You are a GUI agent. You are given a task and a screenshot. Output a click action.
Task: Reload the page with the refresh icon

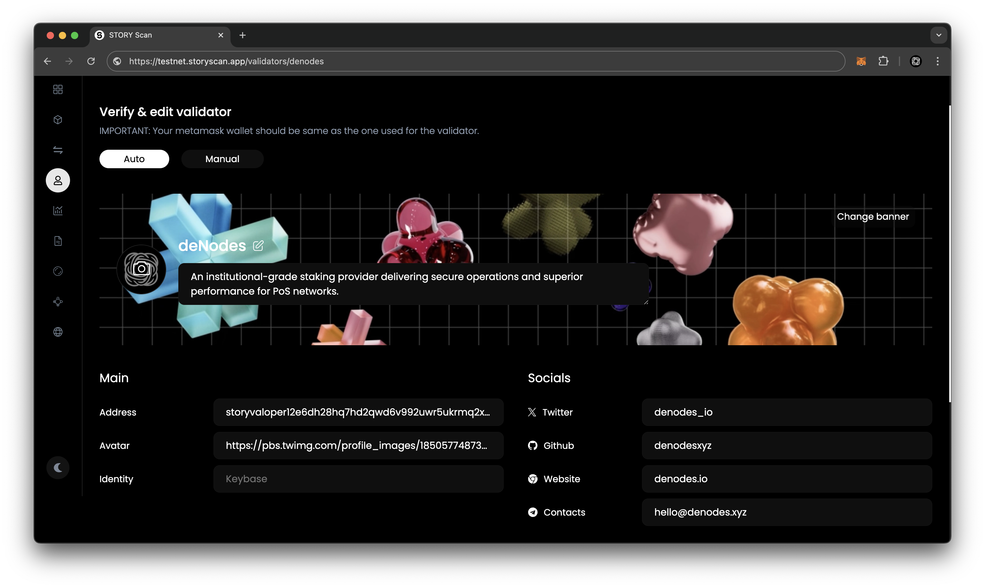click(91, 61)
